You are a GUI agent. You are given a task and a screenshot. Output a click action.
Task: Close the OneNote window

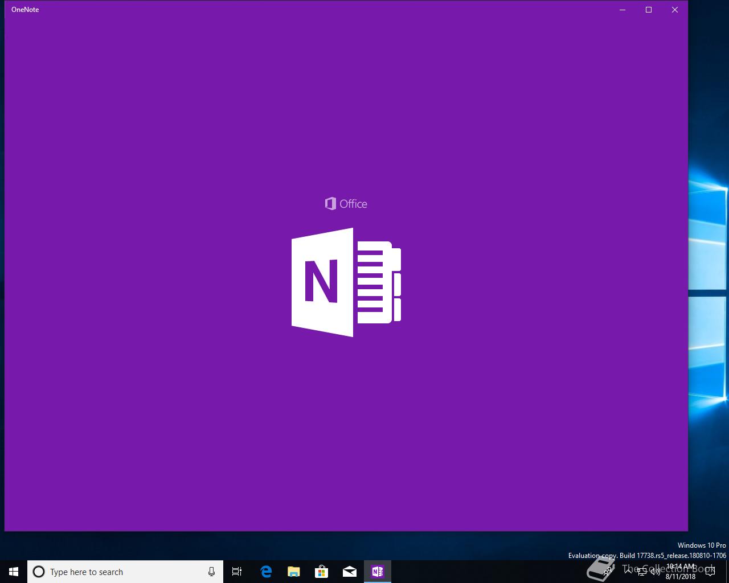point(675,10)
